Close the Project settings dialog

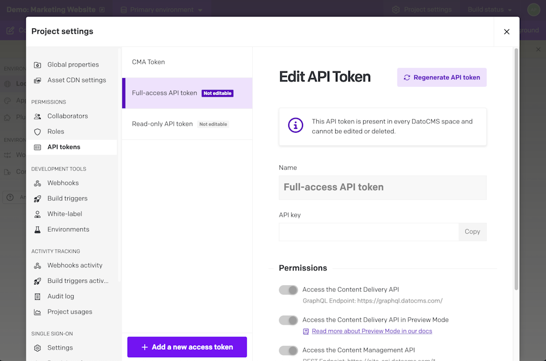[x=507, y=32]
